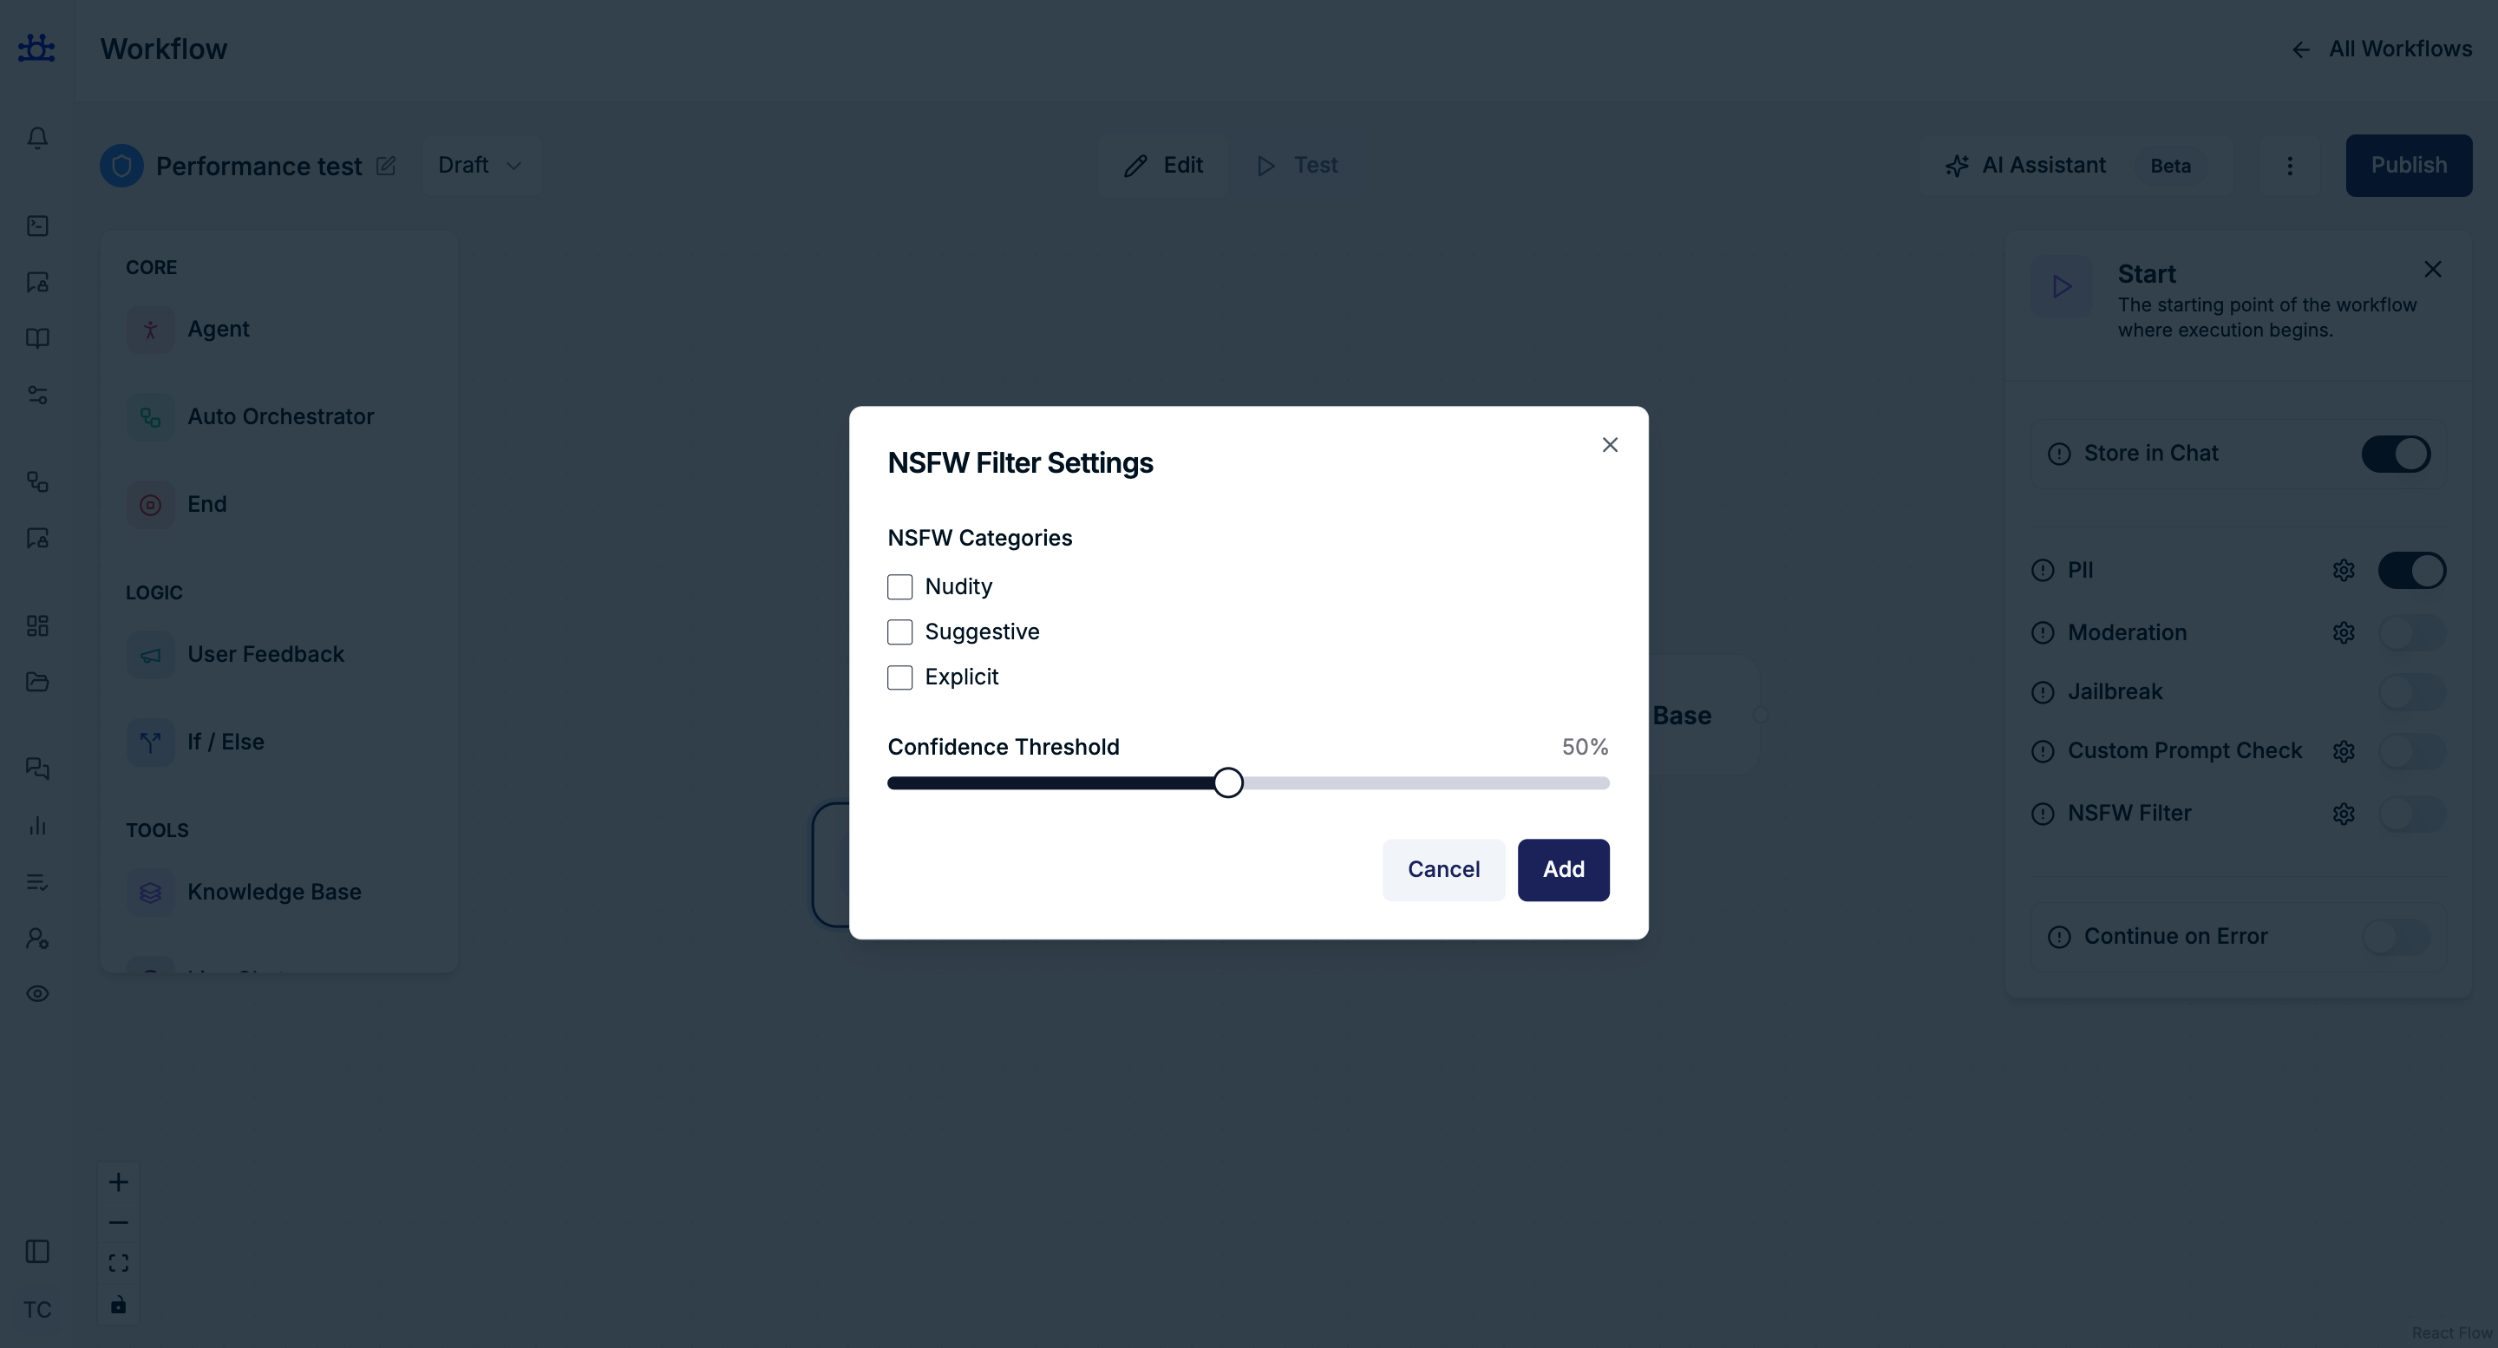
Task: Click the Add button in dialog
Action: [x=1563, y=869]
